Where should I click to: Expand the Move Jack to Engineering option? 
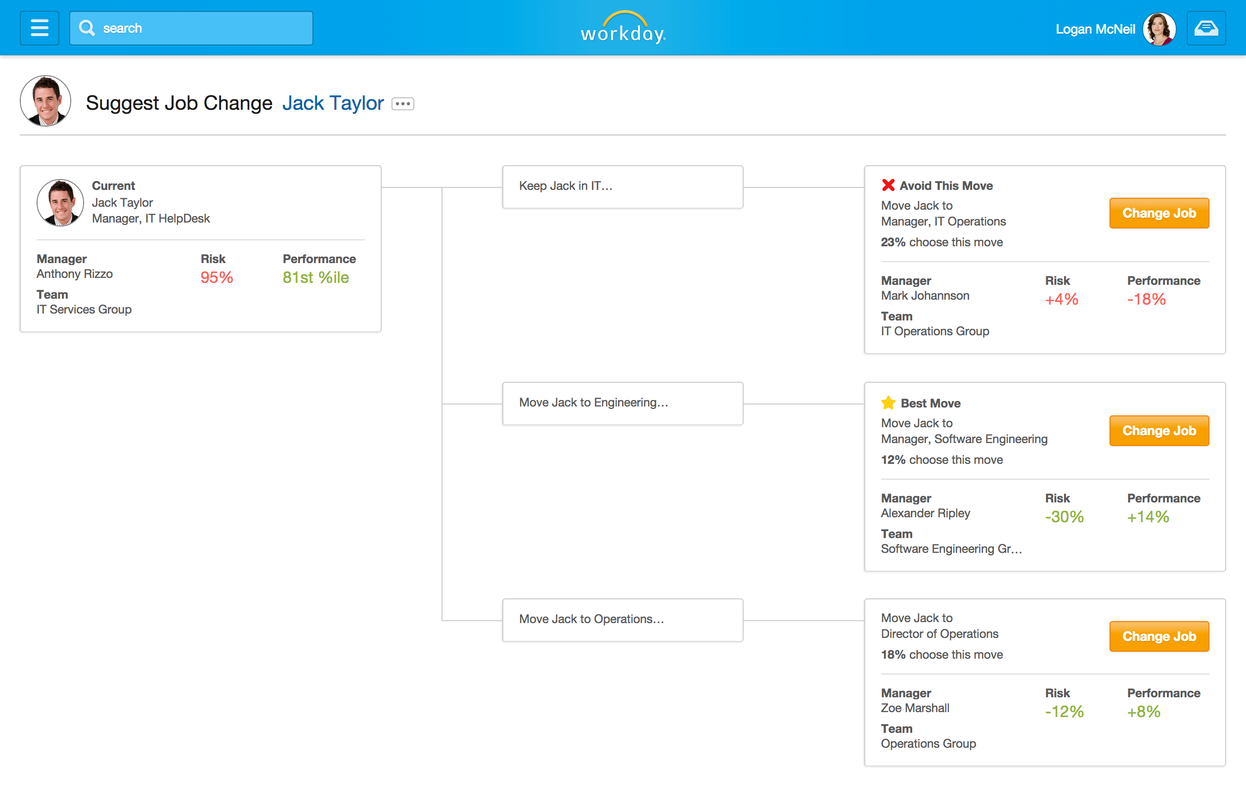pyautogui.click(x=623, y=404)
